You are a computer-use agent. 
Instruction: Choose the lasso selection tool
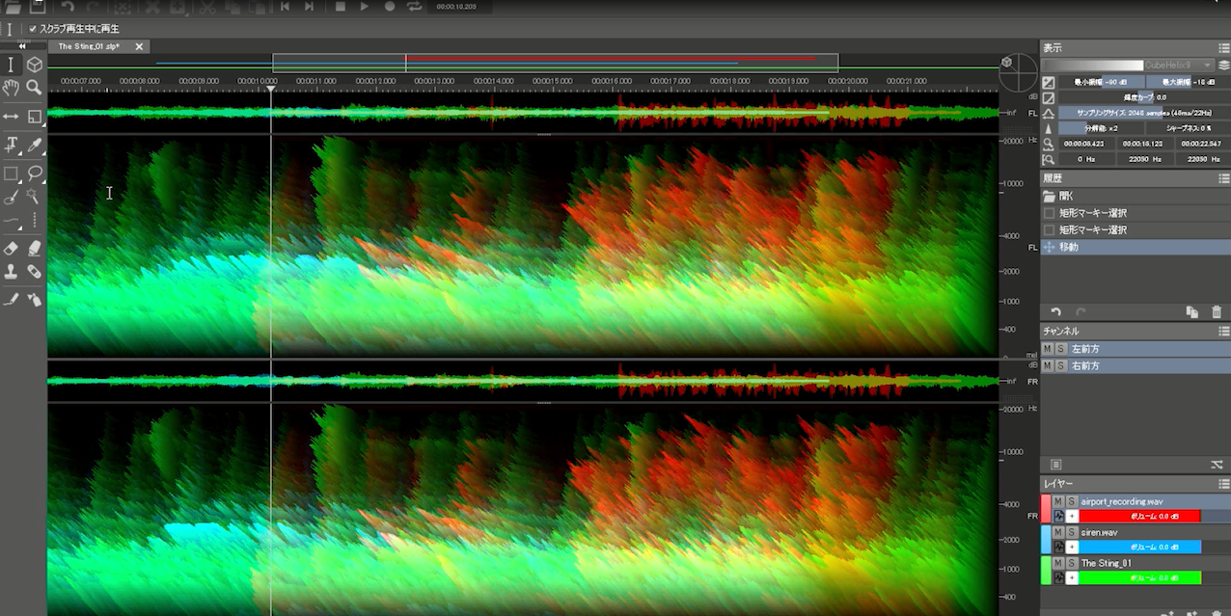pyautogui.click(x=34, y=174)
